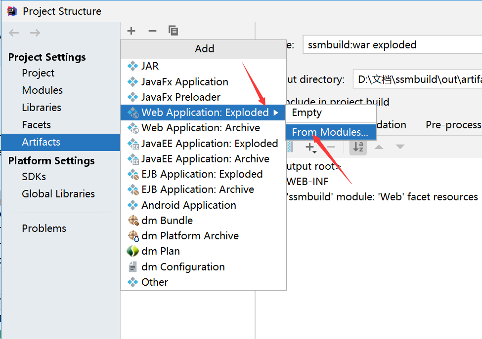Click the remove artifact minus icon
This screenshot has width=482, height=339.
click(x=152, y=31)
